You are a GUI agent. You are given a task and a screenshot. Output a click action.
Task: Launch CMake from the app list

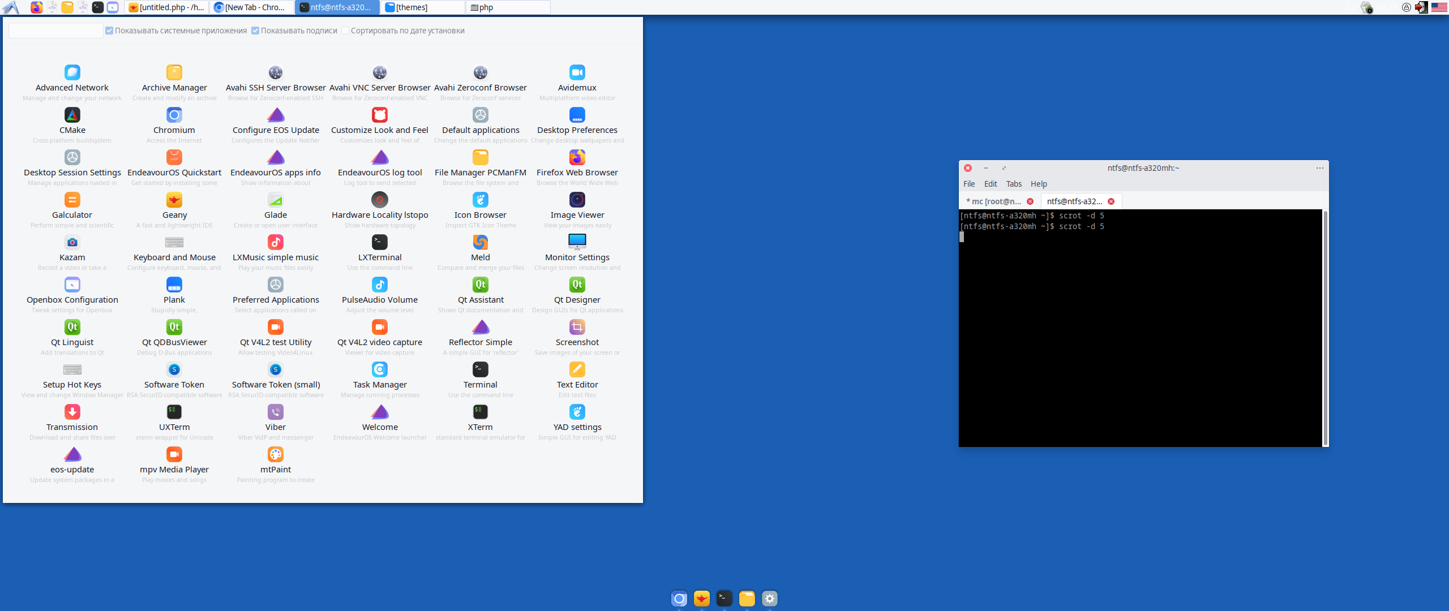pyautogui.click(x=72, y=115)
